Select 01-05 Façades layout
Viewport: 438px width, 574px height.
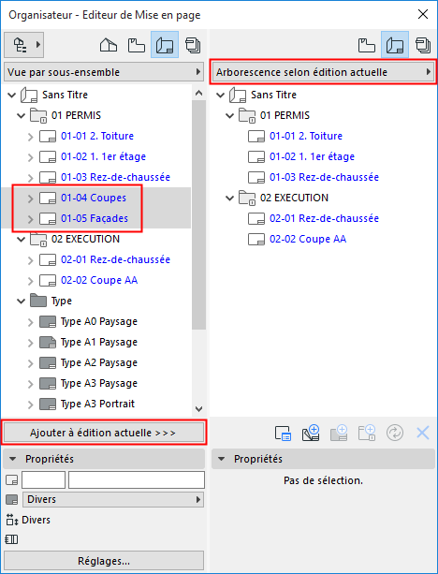[95, 218]
